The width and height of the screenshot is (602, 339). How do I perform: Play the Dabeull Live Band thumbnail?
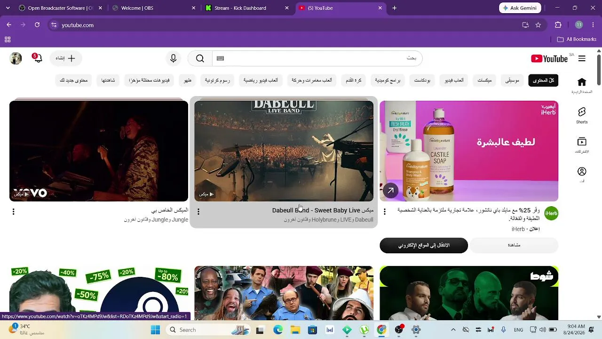[x=284, y=151]
